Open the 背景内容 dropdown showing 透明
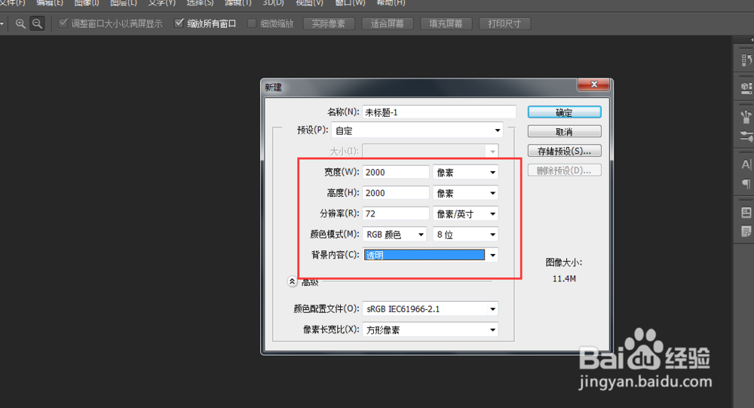 point(431,254)
